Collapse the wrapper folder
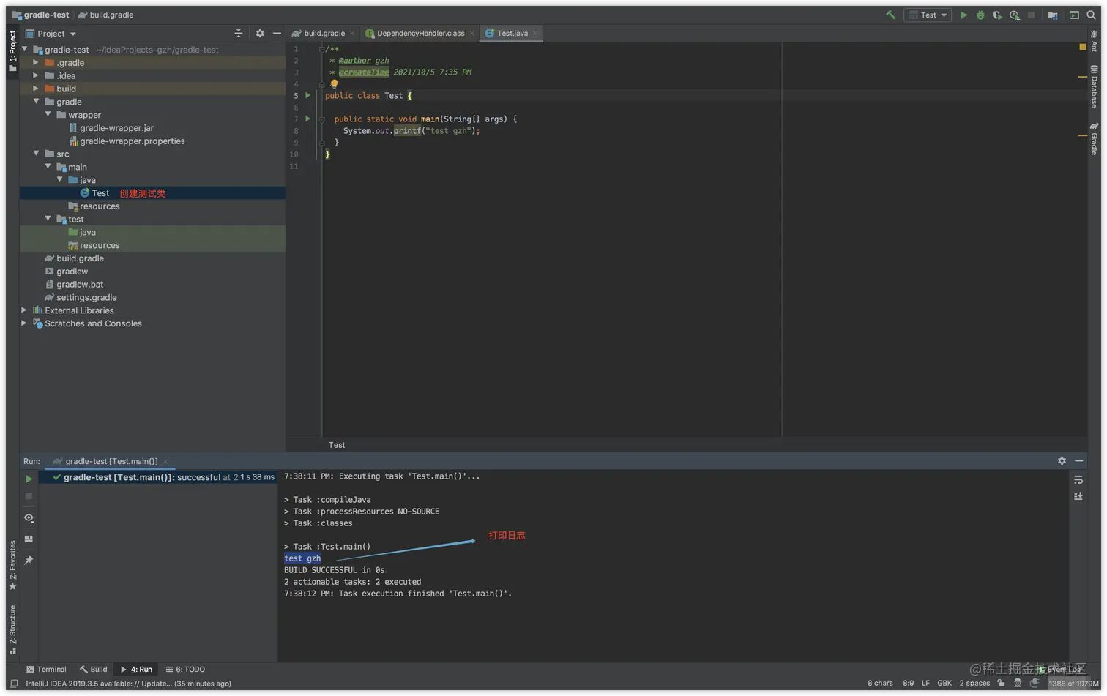The image size is (1107, 696). click(x=48, y=114)
